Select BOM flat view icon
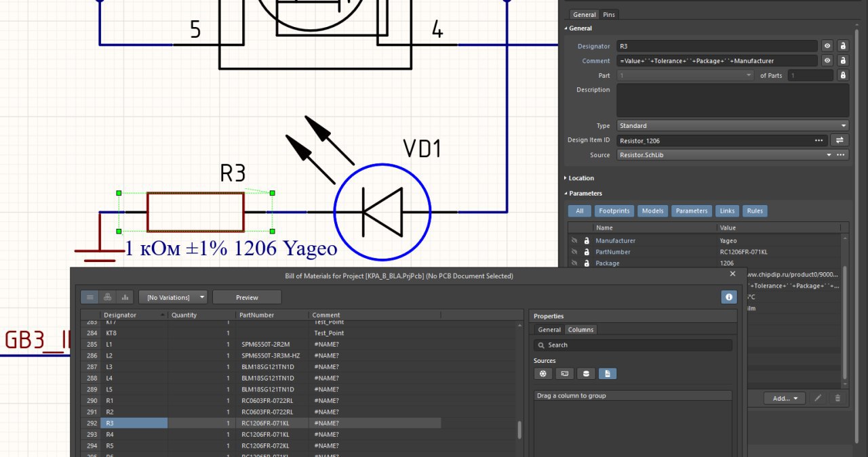This screenshot has height=457, width=868. coord(90,297)
